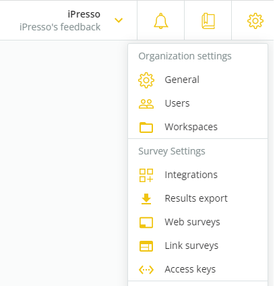
Task: Click the Workspaces folder icon
Action: click(x=146, y=127)
